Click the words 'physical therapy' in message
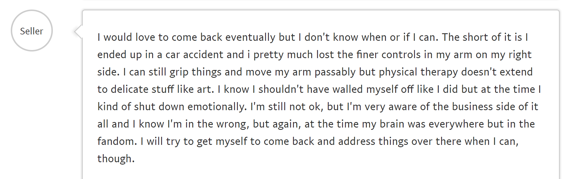This screenshot has height=179, width=579. pyautogui.click(x=418, y=72)
